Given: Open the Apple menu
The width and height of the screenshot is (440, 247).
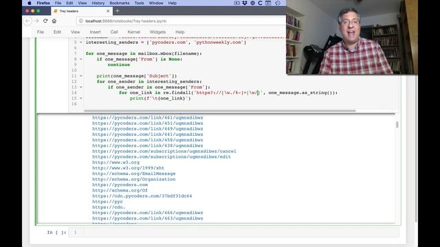Looking at the screenshot, I should [30, 3].
